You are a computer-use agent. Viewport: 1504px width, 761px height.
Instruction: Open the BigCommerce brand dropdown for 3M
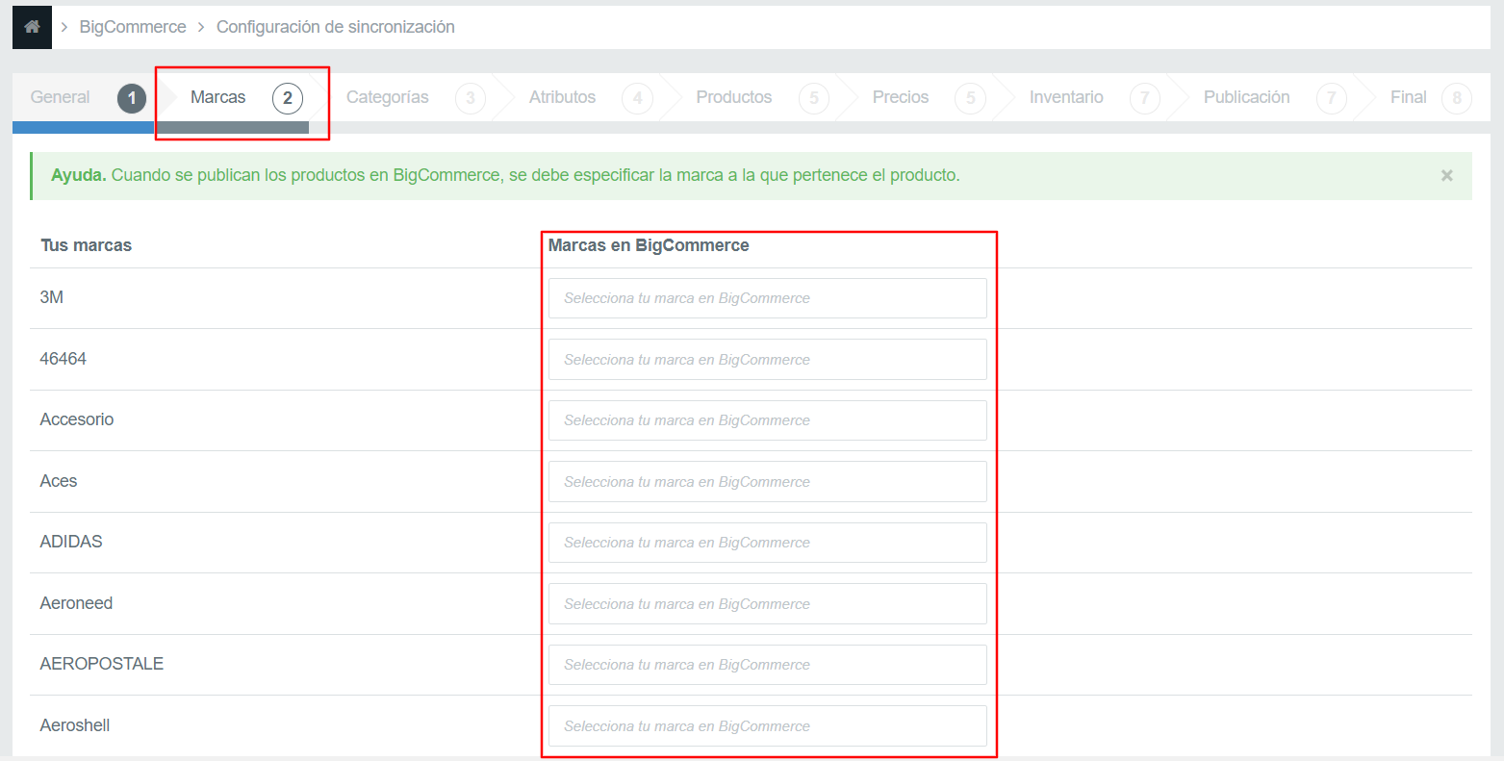point(768,298)
